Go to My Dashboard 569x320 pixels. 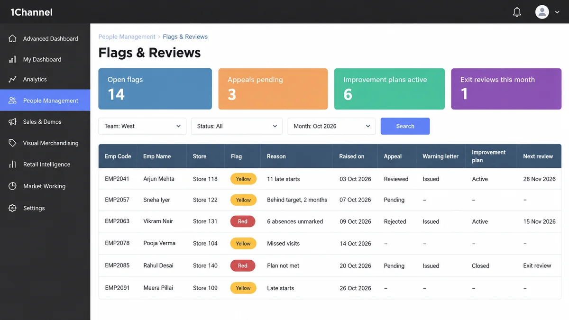pos(45,59)
